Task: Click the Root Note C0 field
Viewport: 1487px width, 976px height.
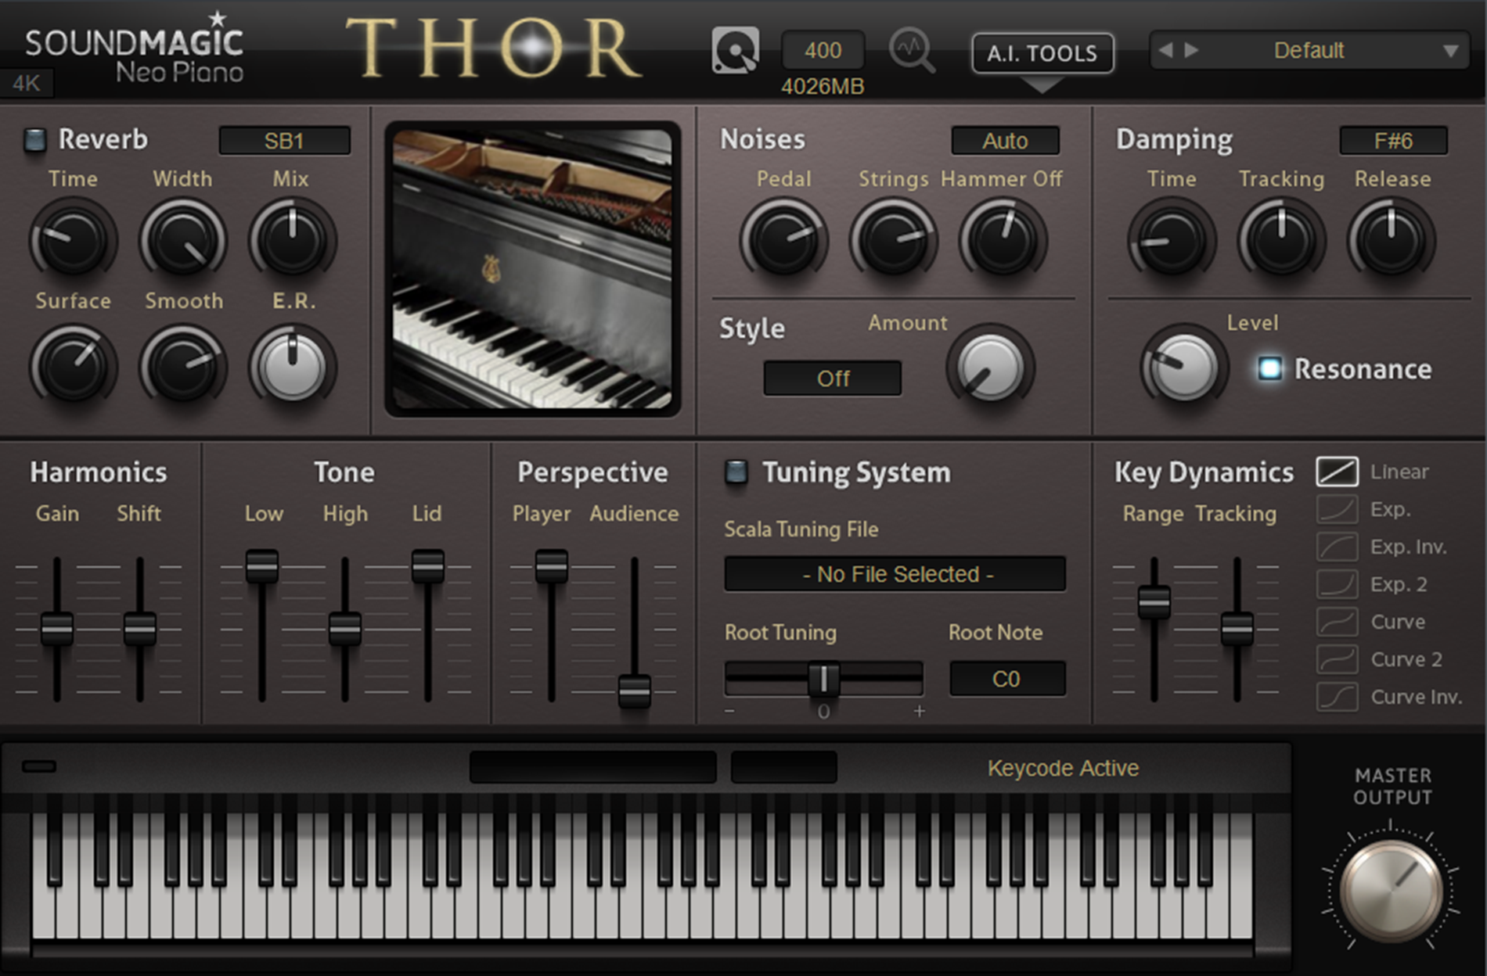Action: point(1006,678)
